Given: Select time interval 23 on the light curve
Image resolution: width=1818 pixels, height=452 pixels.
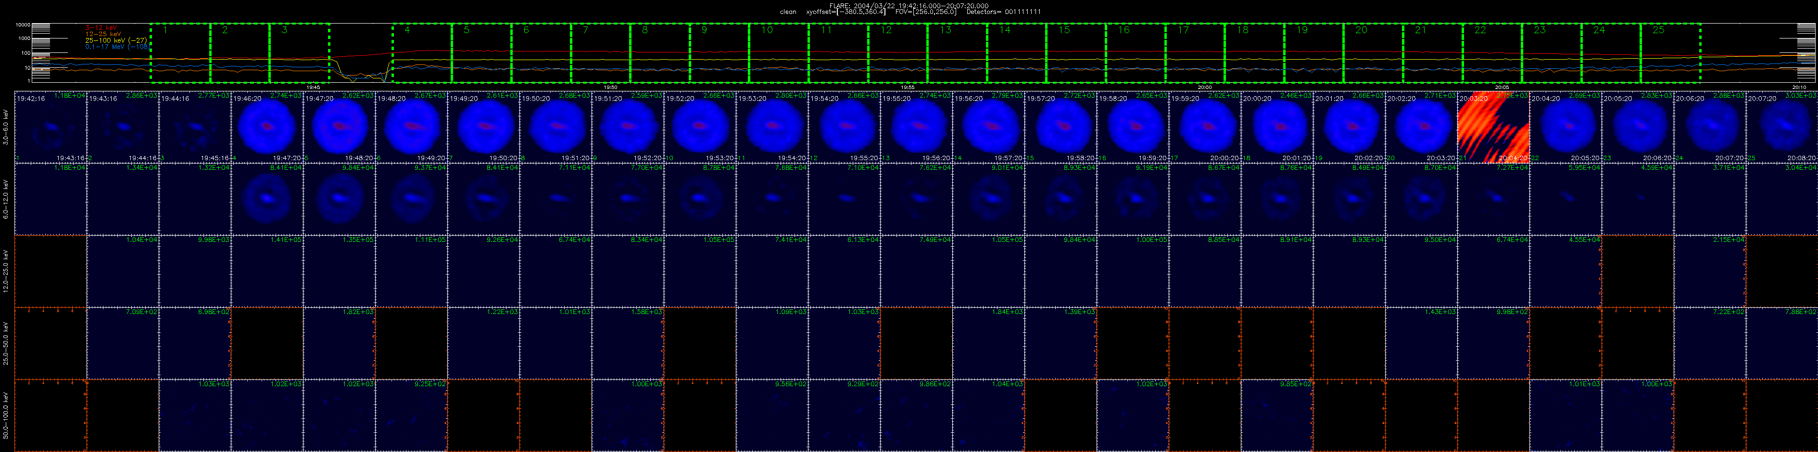Looking at the screenshot, I should pos(1551,53).
